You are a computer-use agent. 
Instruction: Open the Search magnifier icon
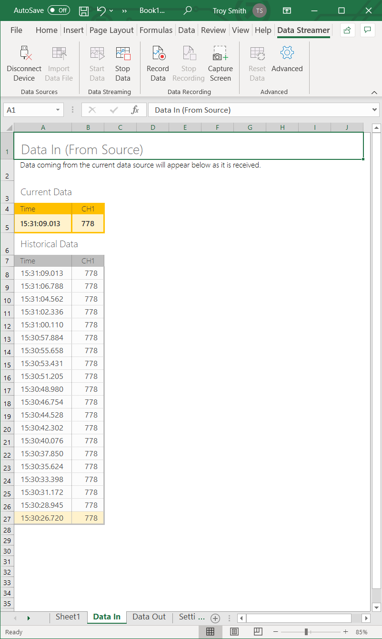pos(188,10)
